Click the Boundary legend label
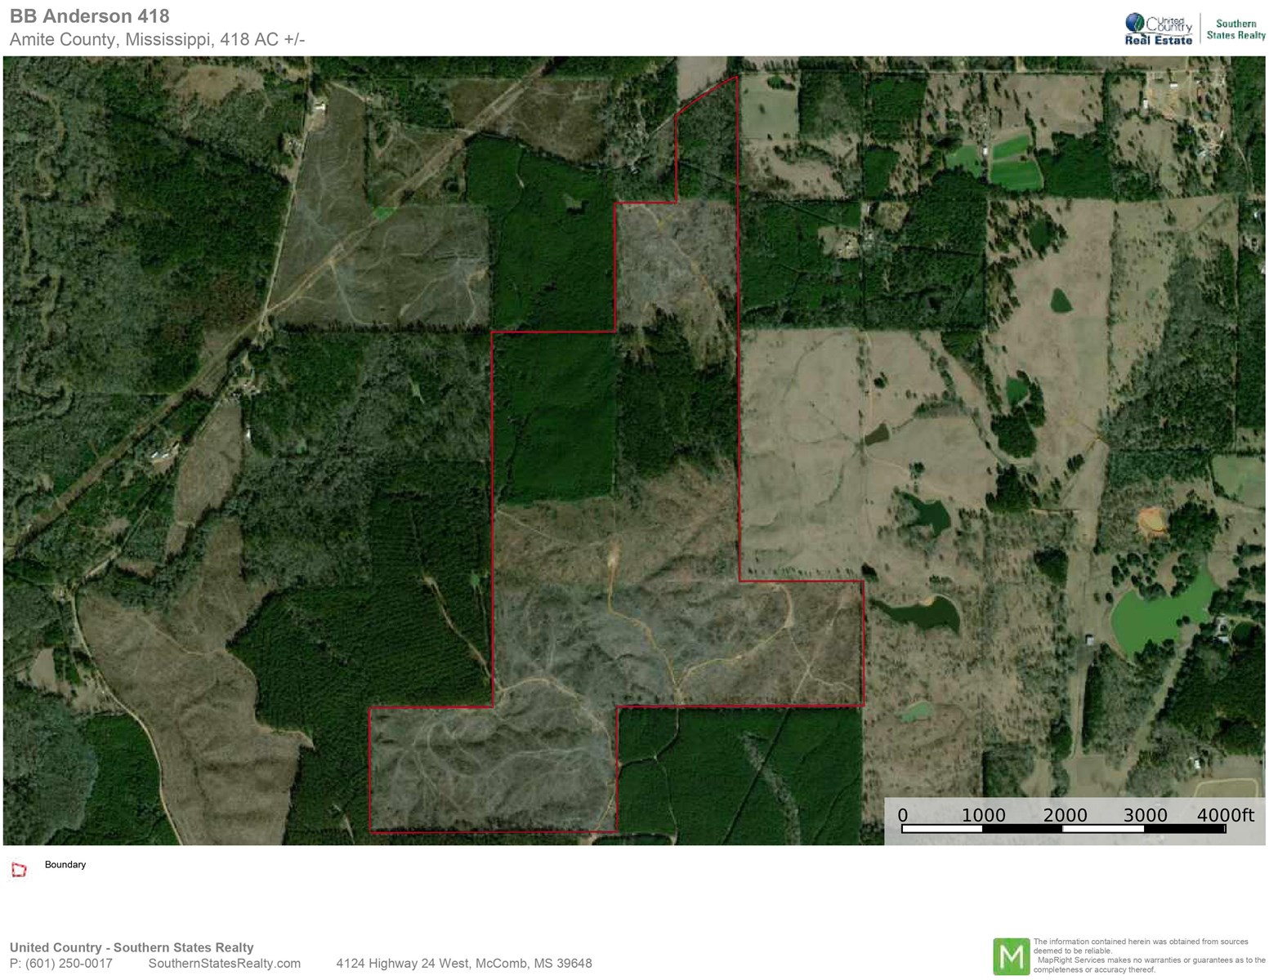Viewport: 1269px width, 980px height. (x=65, y=865)
